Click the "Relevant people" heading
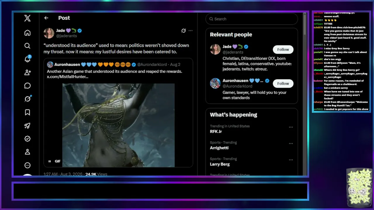Viewport: 374px width, 210px height. [231, 34]
